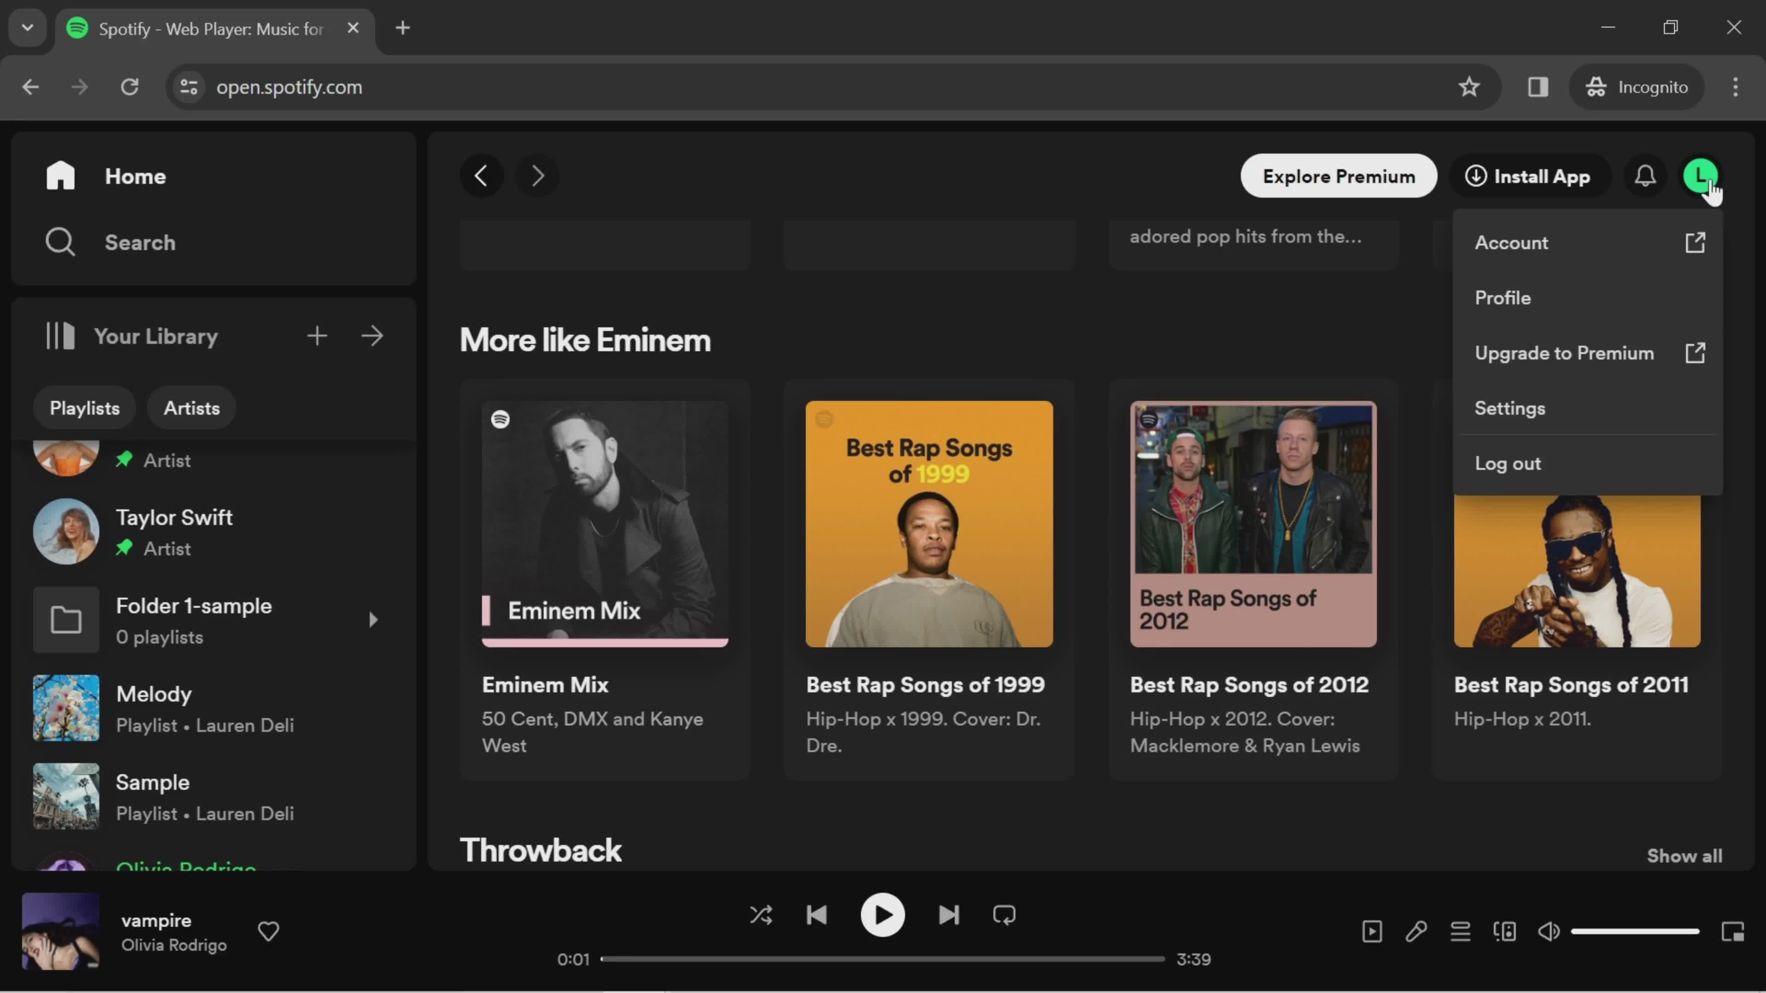Viewport: 1766px width, 993px height.
Task: Open Chrome three-dot menu
Action: click(1735, 87)
